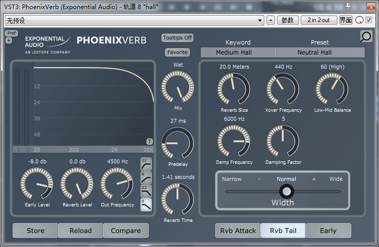Click the Damp Frequency knob
The height and width of the screenshot is (247, 379).
[234, 141]
